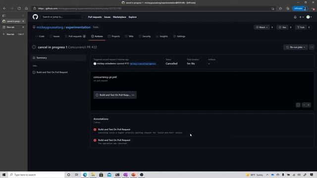
Task: Click Marketplace in the top navigation
Action: coord(119,17)
